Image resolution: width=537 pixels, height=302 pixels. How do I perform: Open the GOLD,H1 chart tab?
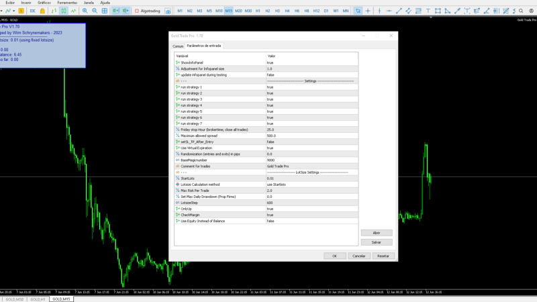pos(38,299)
